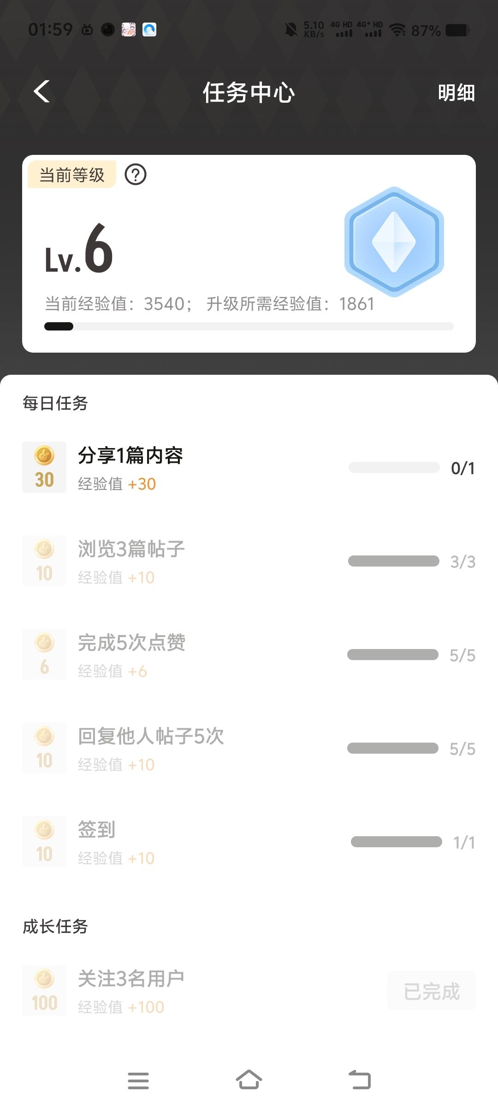Open the level help question mark icon

pos(136,175)
